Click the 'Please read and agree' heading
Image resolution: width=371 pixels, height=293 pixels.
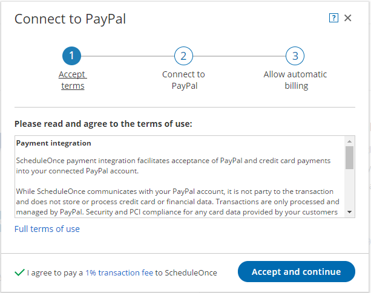point(103,124)
